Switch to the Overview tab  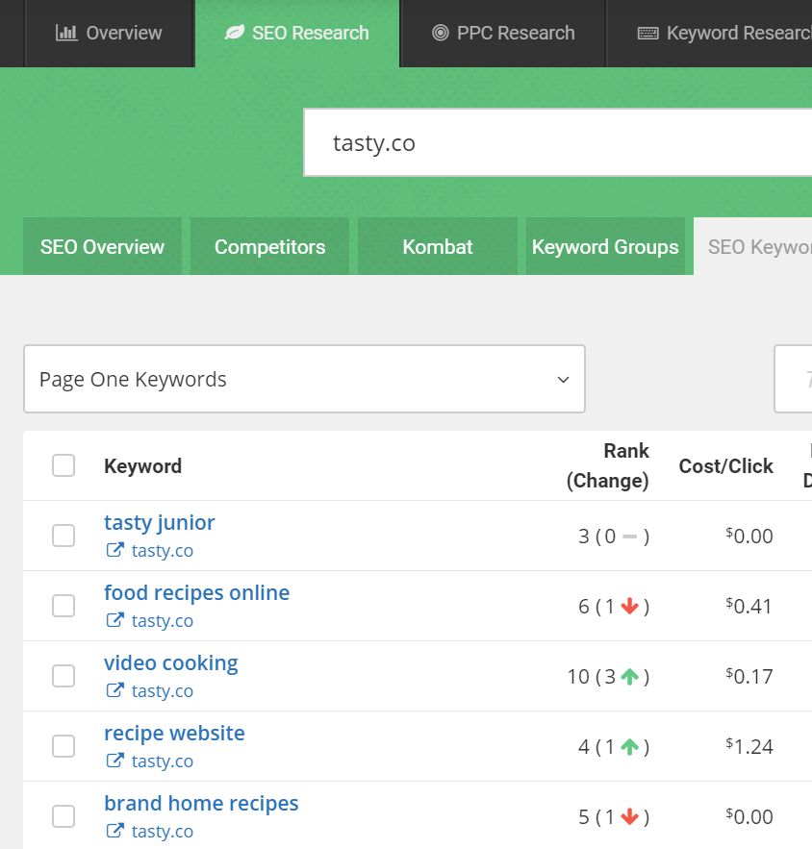[x=109, y=34]
